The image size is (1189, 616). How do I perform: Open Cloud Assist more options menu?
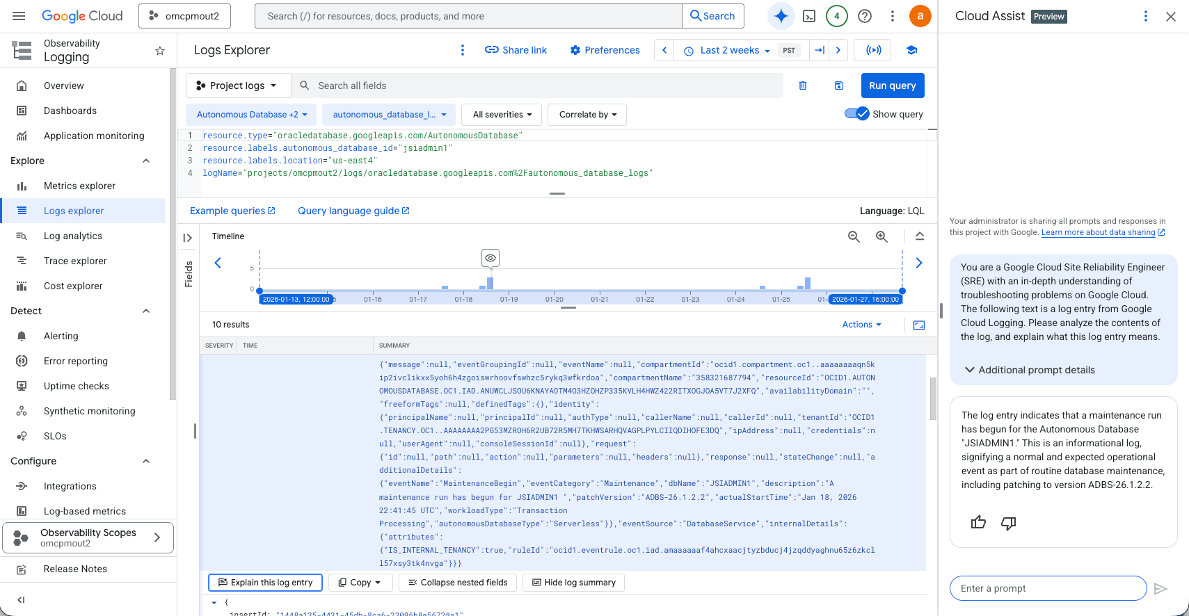[x=1146, y=16]
